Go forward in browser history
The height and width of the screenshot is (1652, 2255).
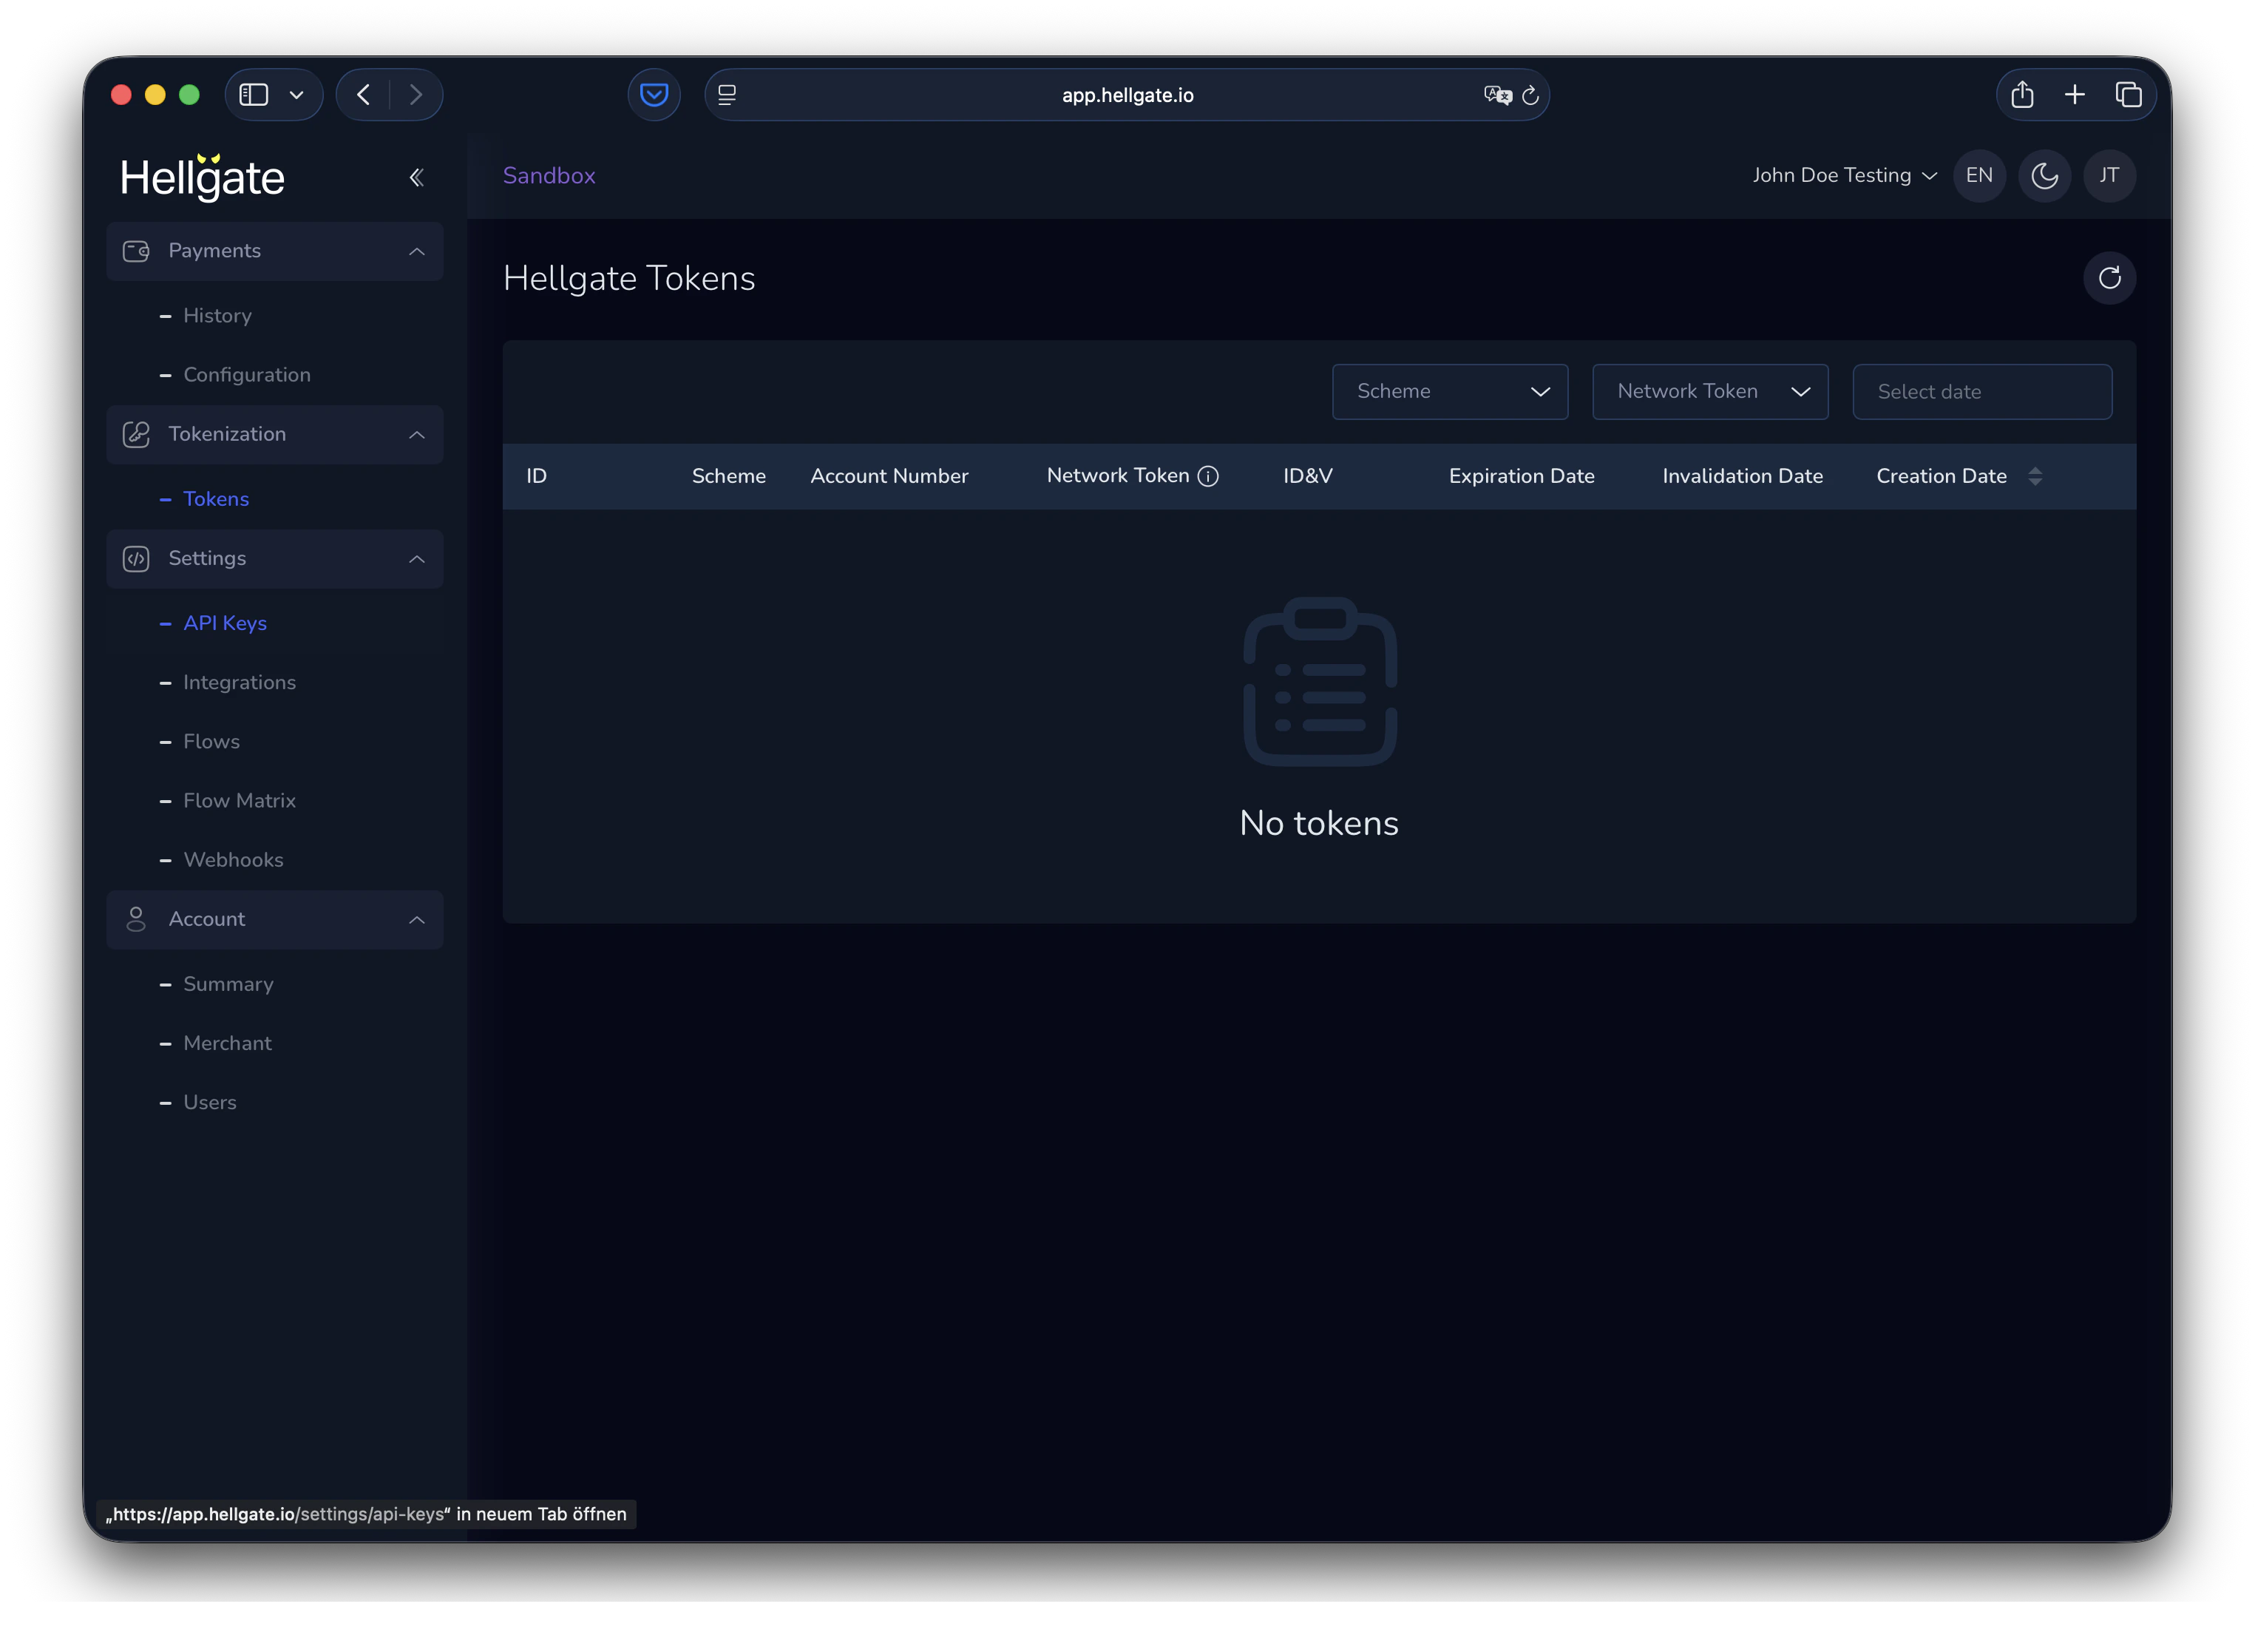click(416, 95)
